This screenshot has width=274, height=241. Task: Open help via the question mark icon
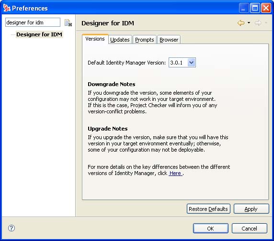point(11,228)
